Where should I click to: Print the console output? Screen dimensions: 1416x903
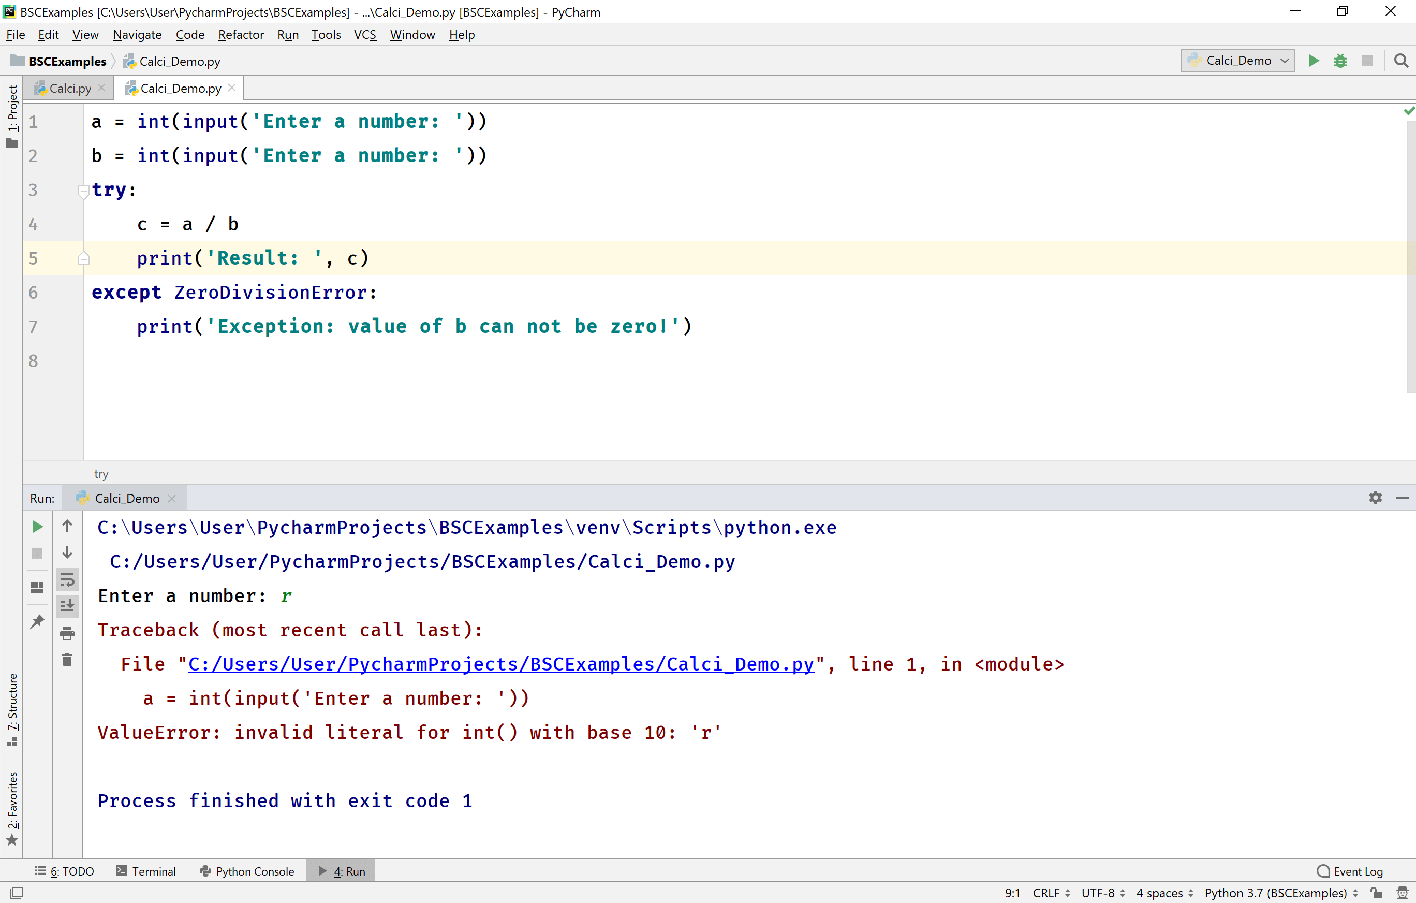click(67, 634)
